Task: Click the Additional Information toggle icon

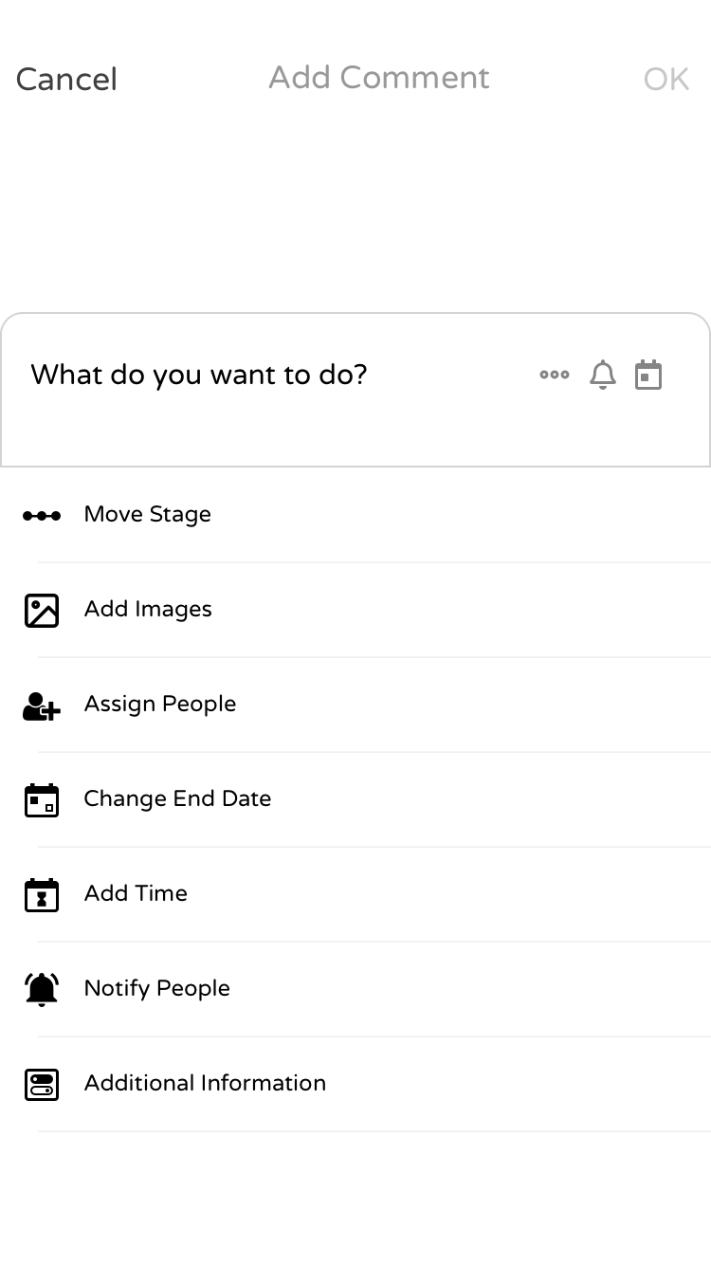Action: point(42,1084)
